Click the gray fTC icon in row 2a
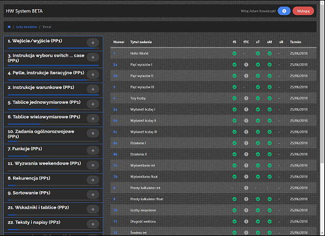 (246, 64)
